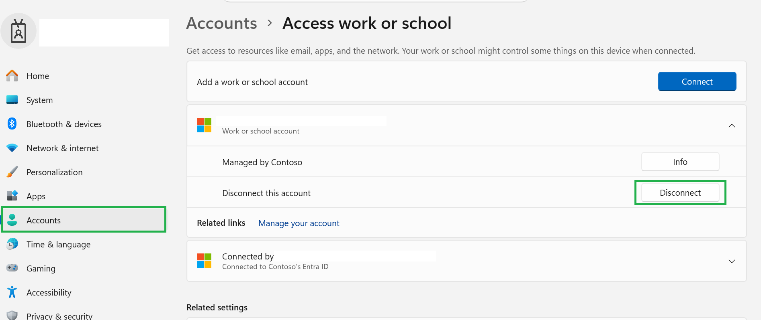Screen dimensions: 761x320
Task: Click the user profile badge avatar
Action: 18,31
